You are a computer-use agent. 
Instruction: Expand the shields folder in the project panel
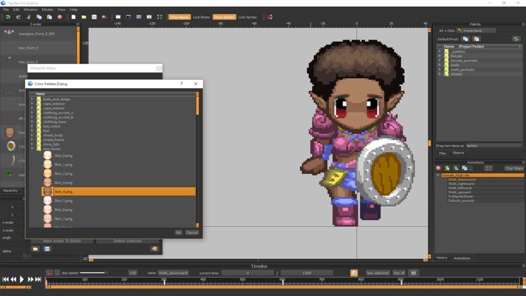440,73
